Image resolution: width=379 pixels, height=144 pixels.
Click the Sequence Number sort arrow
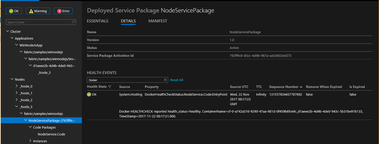[x=301, y=87]
